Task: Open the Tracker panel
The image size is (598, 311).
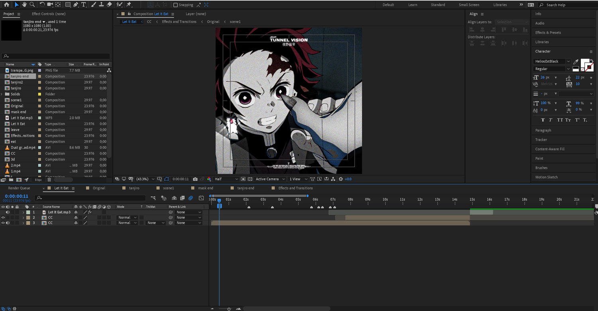Action: pyautogui.click(x=541, y=140)
